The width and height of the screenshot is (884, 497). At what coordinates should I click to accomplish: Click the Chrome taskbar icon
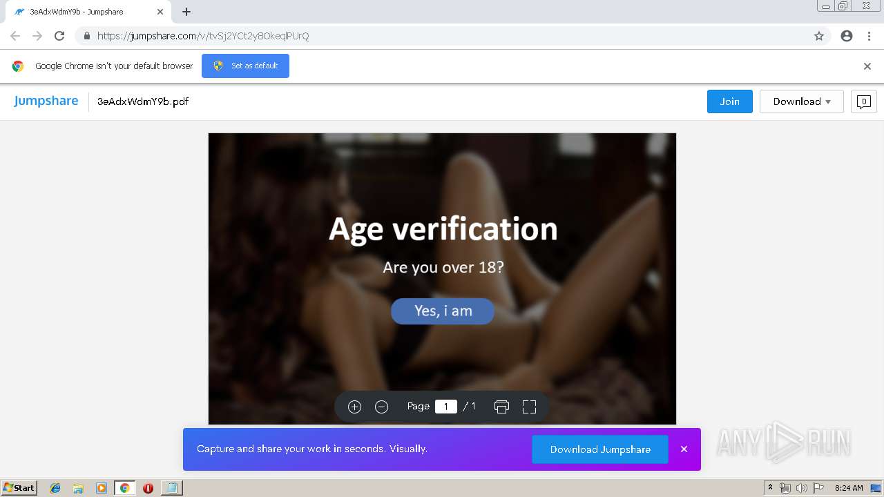point(125,488)
